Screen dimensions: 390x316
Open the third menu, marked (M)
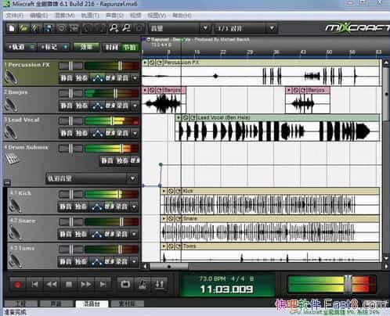click(64, 16)
